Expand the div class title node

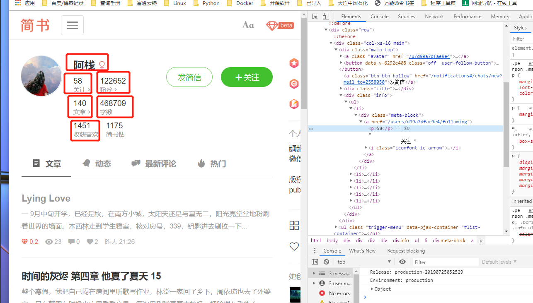341,89
